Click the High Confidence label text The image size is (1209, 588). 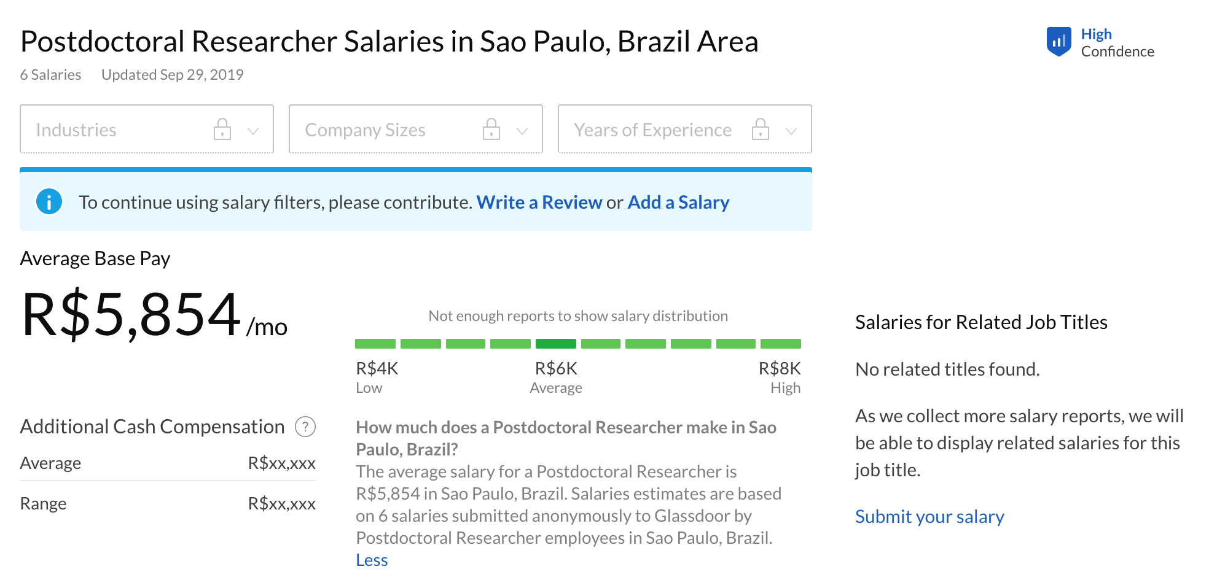[x=1117, y=42]
